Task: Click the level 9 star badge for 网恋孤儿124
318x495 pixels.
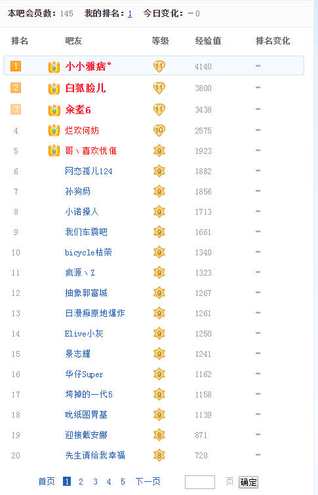Action: (159, 171)
